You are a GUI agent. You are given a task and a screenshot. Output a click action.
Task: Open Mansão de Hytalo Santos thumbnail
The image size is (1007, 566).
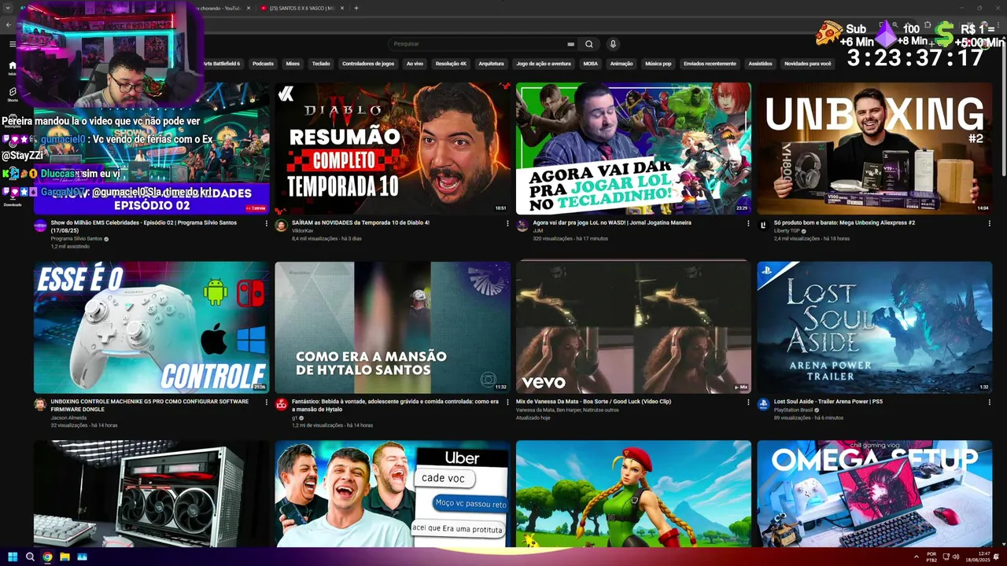(393, 327)
